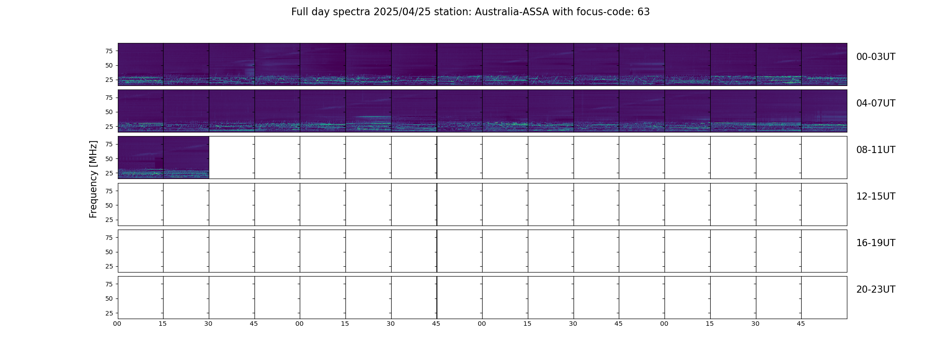Image resolution: width=941 pixels, height=358 pixels.
Task: Click the 75 tick label of the 20-23UT row
Action: tap(109, 284)
